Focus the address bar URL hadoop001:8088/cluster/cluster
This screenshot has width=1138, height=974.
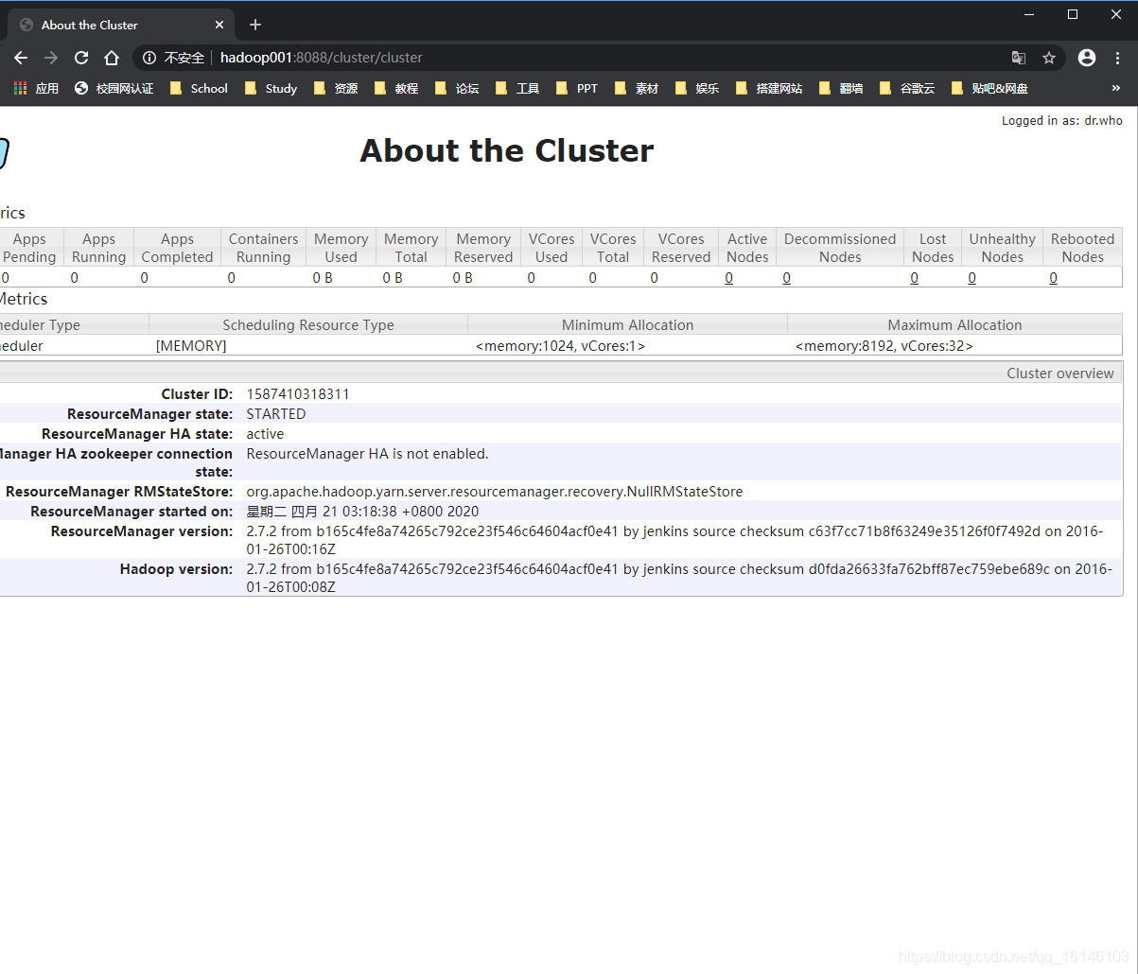coord(322,58)
